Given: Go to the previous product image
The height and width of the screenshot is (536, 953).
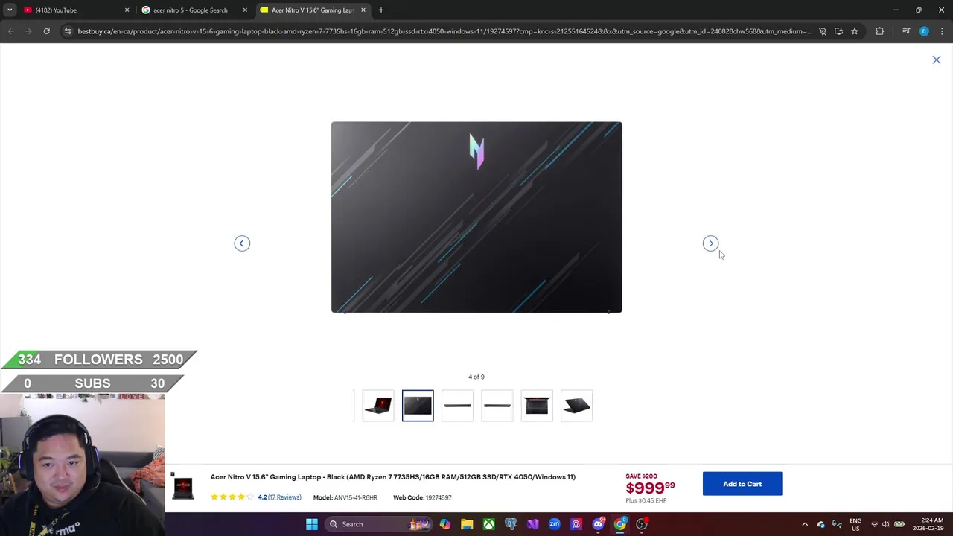Looking at the screenshot, I should 242,243.
